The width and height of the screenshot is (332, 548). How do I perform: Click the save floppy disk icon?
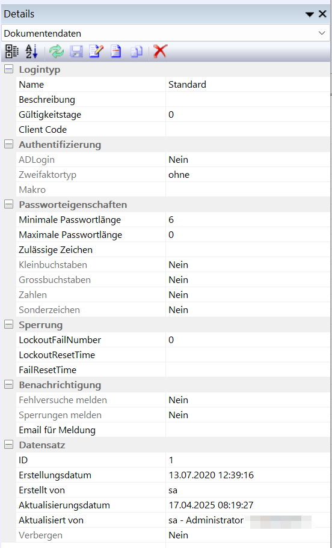[x=76, y=52]
